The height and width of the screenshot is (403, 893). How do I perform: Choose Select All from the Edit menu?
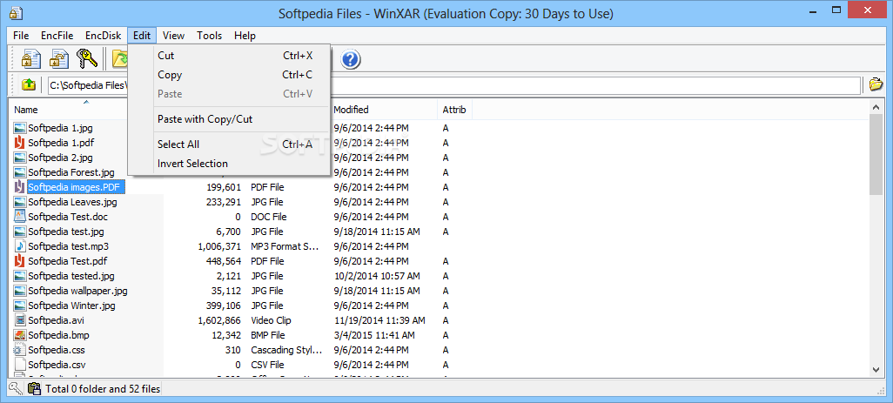pyautogui.click(x=229, y=144)
